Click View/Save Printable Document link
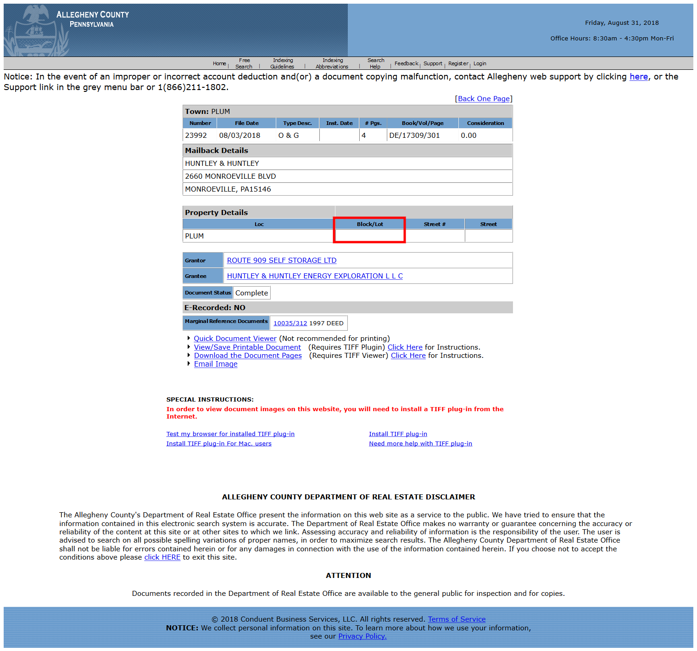Viewport: 697px width, 651px height. click(247, 347)
